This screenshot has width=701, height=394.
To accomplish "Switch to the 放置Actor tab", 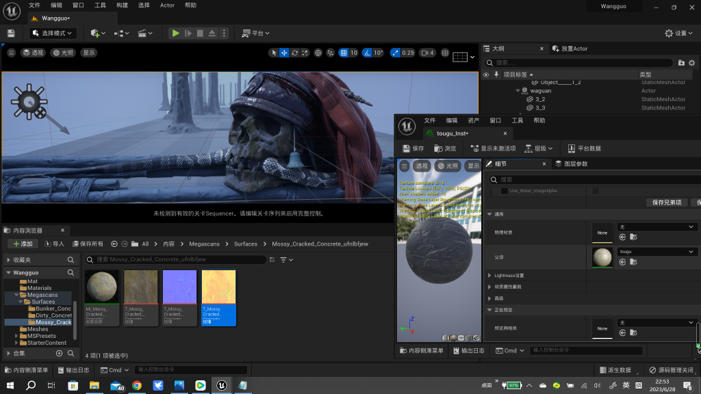I will (x=570, y=49).
